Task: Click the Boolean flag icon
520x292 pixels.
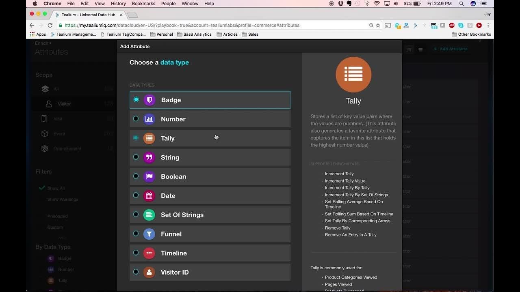Action: [x=149, y=176]
